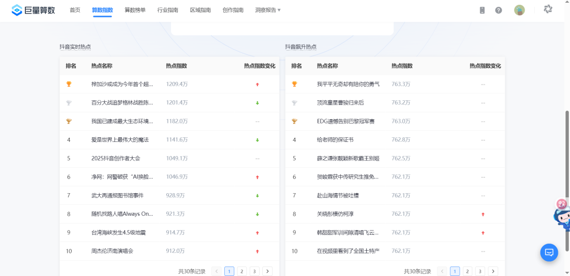Go to page 3 of 抖音实时热点
This screenshot has width=570, height=276.
coord(254,271)
